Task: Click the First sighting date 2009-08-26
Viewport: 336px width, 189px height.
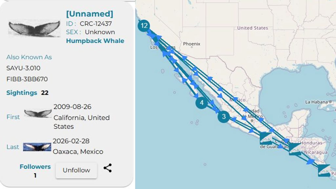Action: pyautogui.click(x=72, y=107)
